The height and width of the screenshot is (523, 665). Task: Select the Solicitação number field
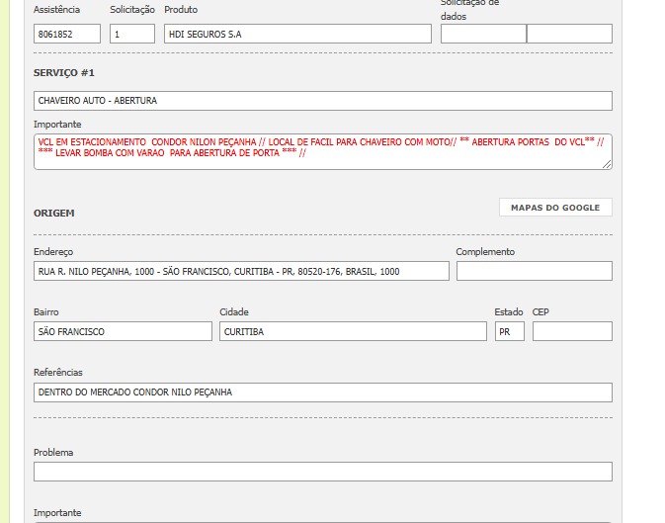(132, 34)
